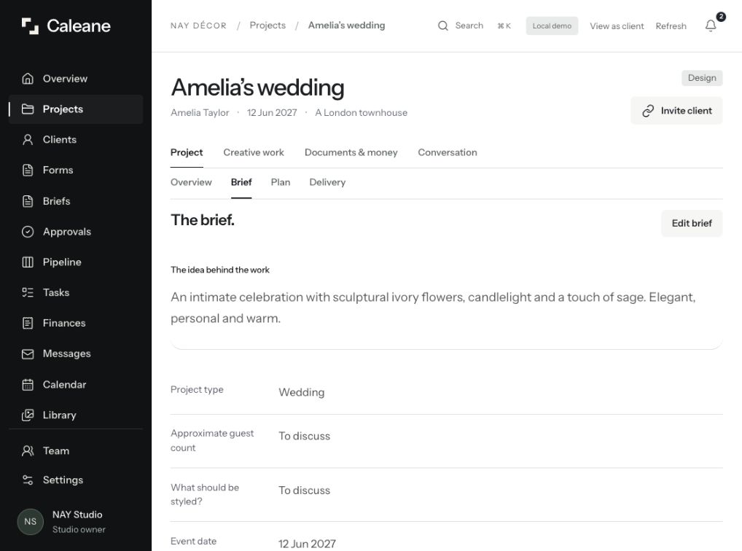Click The idea behind the work heading
The width and height of the screenshot is (742, 551).
(x=220, y=270)
